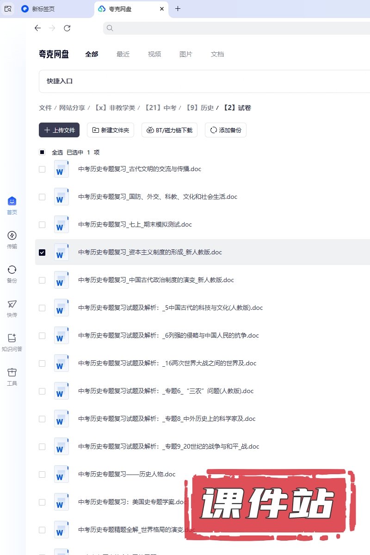Screen dimensions: 370x555
Task: Open the 工具 tools sidebar icon
Action: tap(12, 372)
